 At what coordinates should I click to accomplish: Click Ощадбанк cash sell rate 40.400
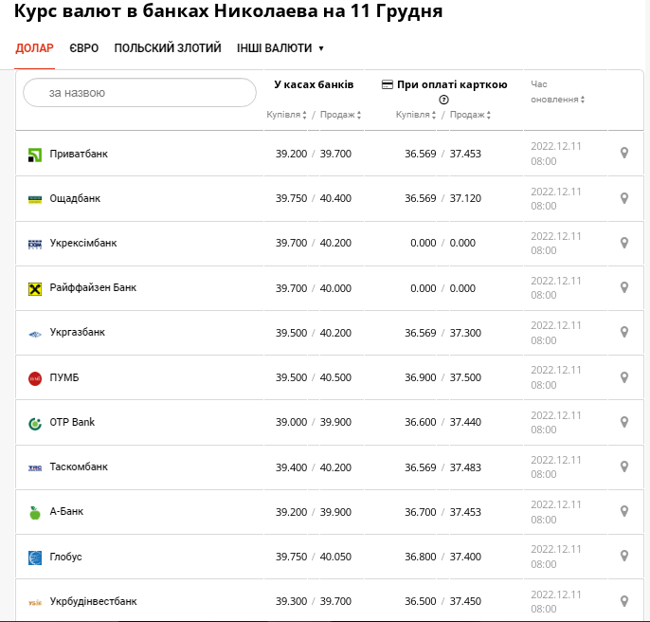pos(335,199)
